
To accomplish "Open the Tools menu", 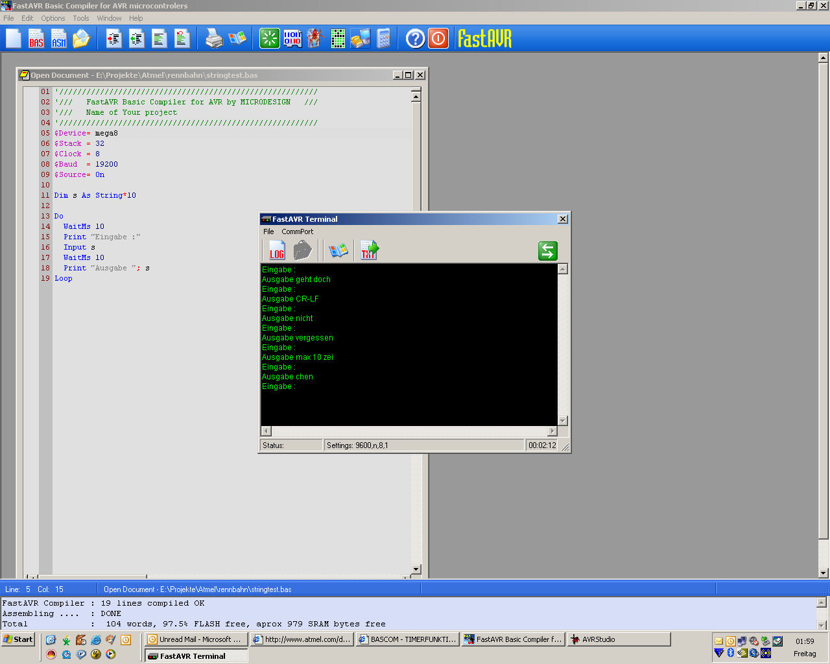I will [81, 18].
